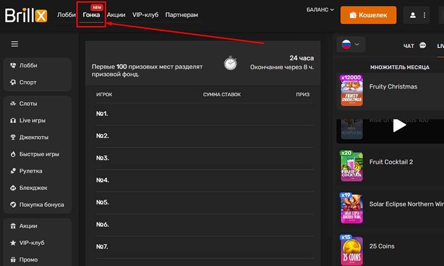Click the chat bubble icon next to ЧАТ
The height and width of the screenshot is (266, 444).
(423, 45)
